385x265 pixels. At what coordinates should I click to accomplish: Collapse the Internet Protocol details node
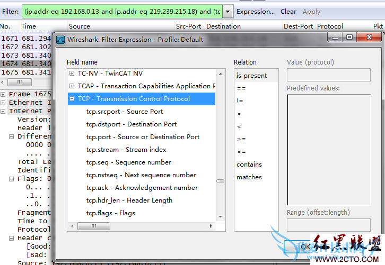point(3,111)
